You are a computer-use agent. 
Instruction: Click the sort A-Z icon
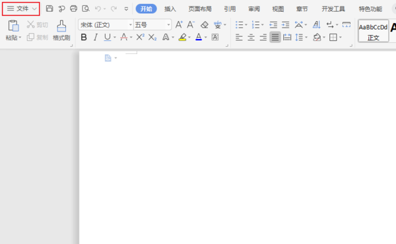point(316,24)
